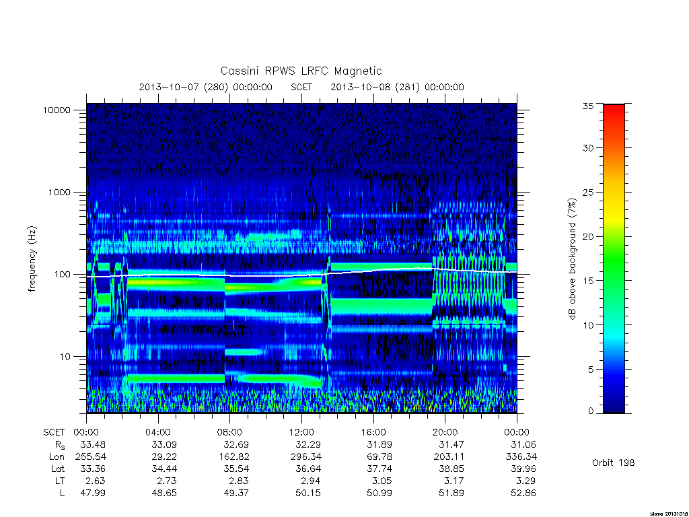Click the latitude value '34.44'
This screenshot has height=517, width=689.
pyautogui.click(x=165, y=469)
